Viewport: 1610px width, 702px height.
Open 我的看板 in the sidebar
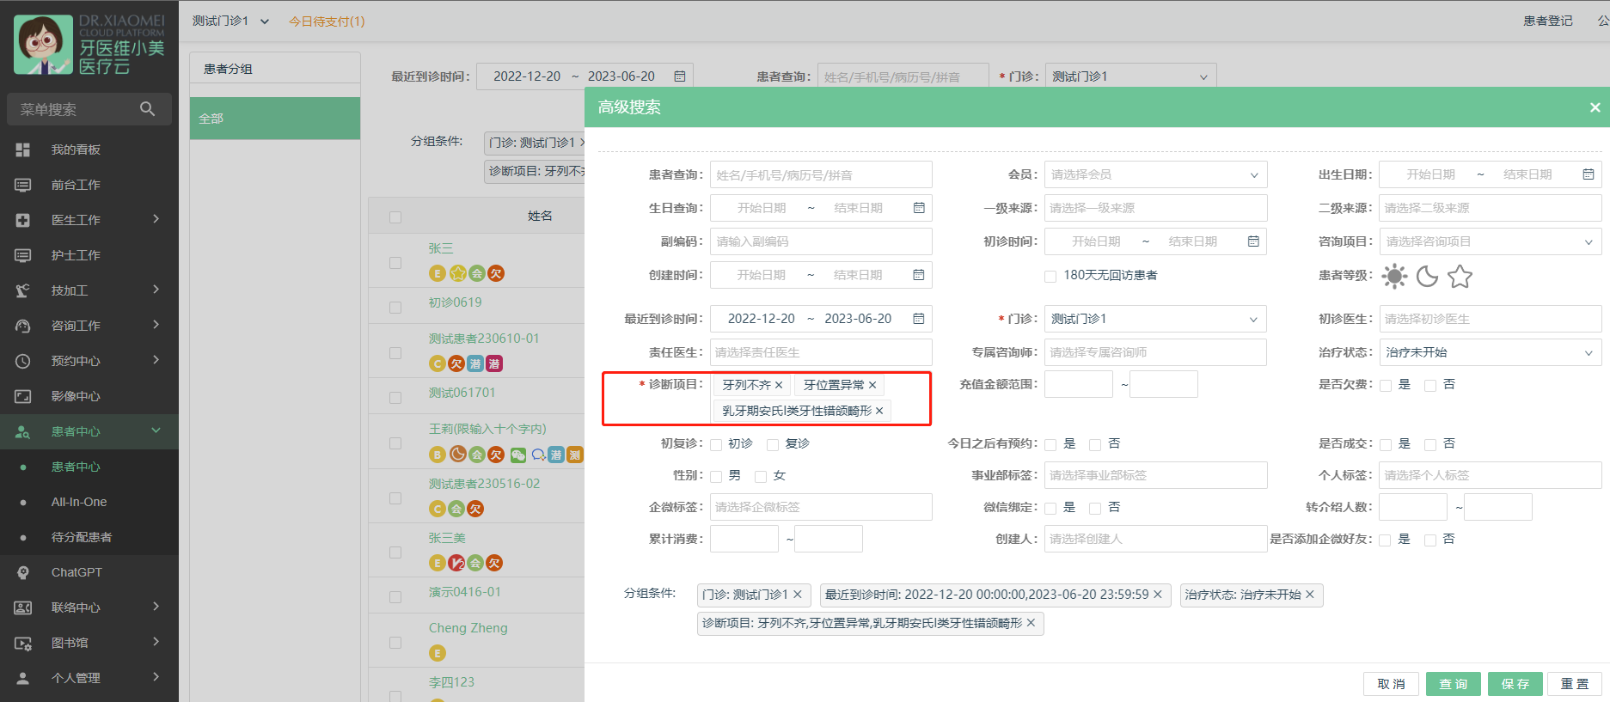coord(76,150)
